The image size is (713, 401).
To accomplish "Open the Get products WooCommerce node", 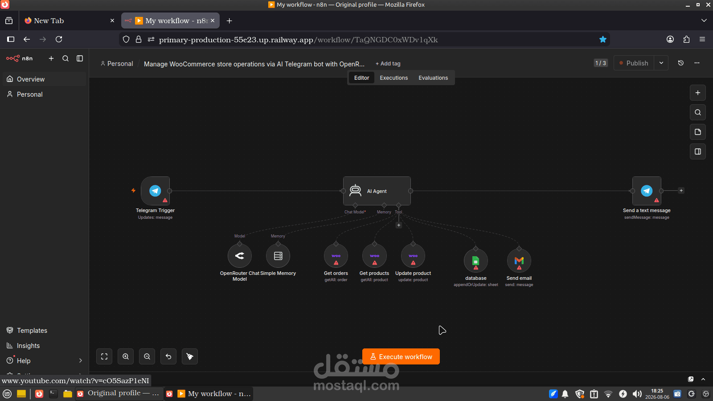I will pos(374,256).
